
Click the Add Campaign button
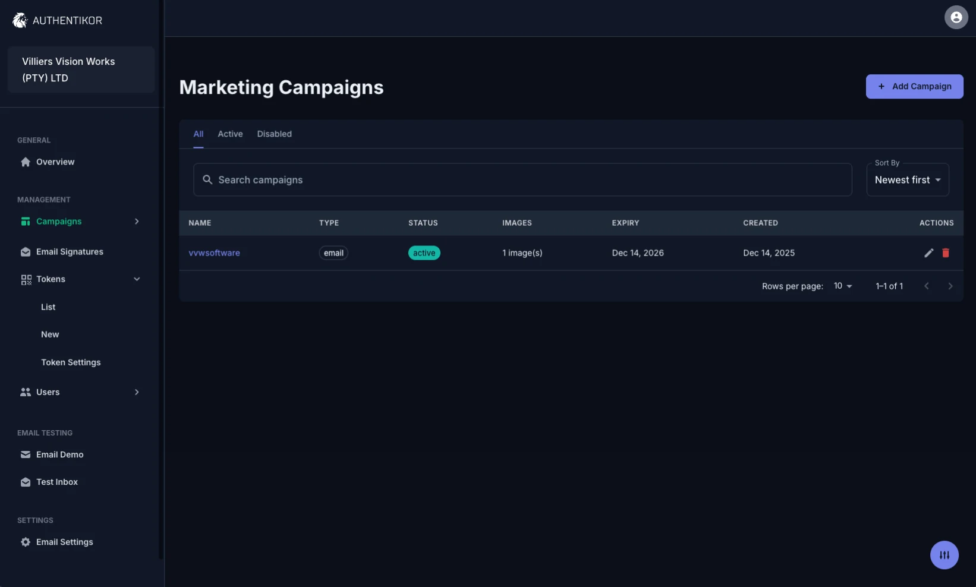pyautogui.click(x=914, y=86)
